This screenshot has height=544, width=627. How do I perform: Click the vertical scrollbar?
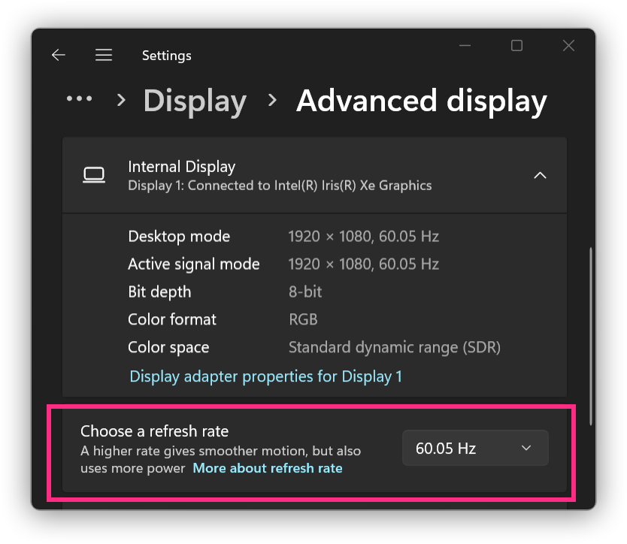(591, 336)
